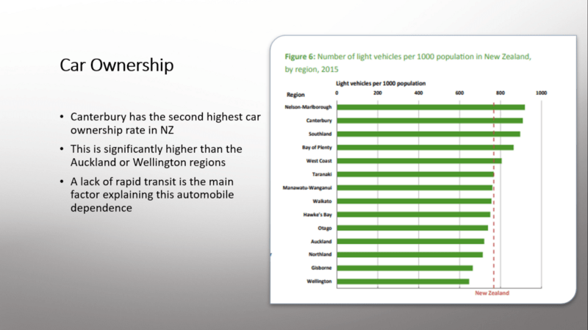The width and height of the screenshot is (588, 330).
Task: Click the 1000 value on the axis
Action: [x=542, y=94]
